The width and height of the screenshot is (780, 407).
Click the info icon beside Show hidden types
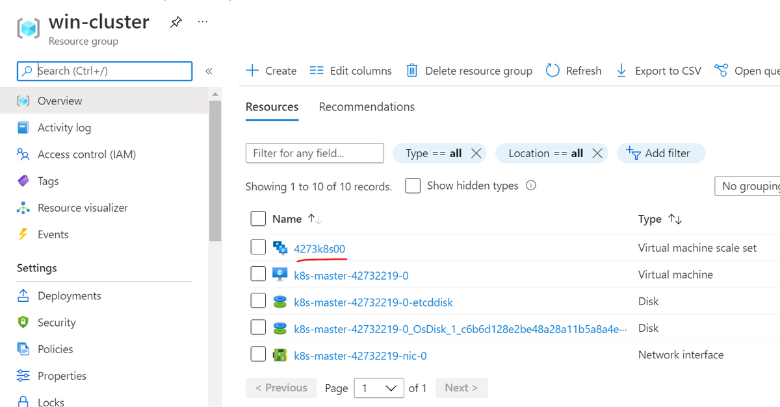531,186
